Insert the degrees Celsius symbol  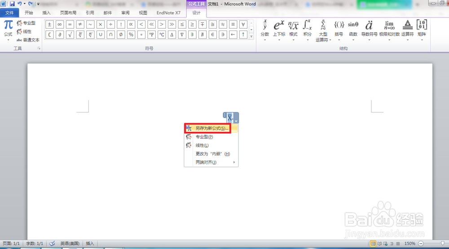pyautogui.click(x=162, y=35)
